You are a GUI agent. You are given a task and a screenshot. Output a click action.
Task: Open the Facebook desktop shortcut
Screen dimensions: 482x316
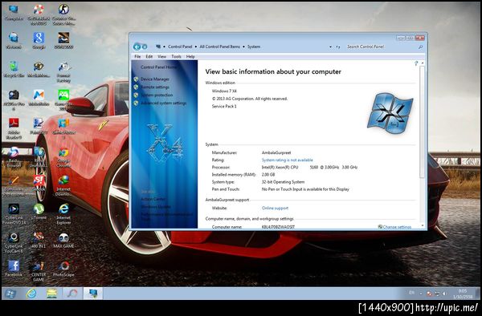[x=14, y=269]
